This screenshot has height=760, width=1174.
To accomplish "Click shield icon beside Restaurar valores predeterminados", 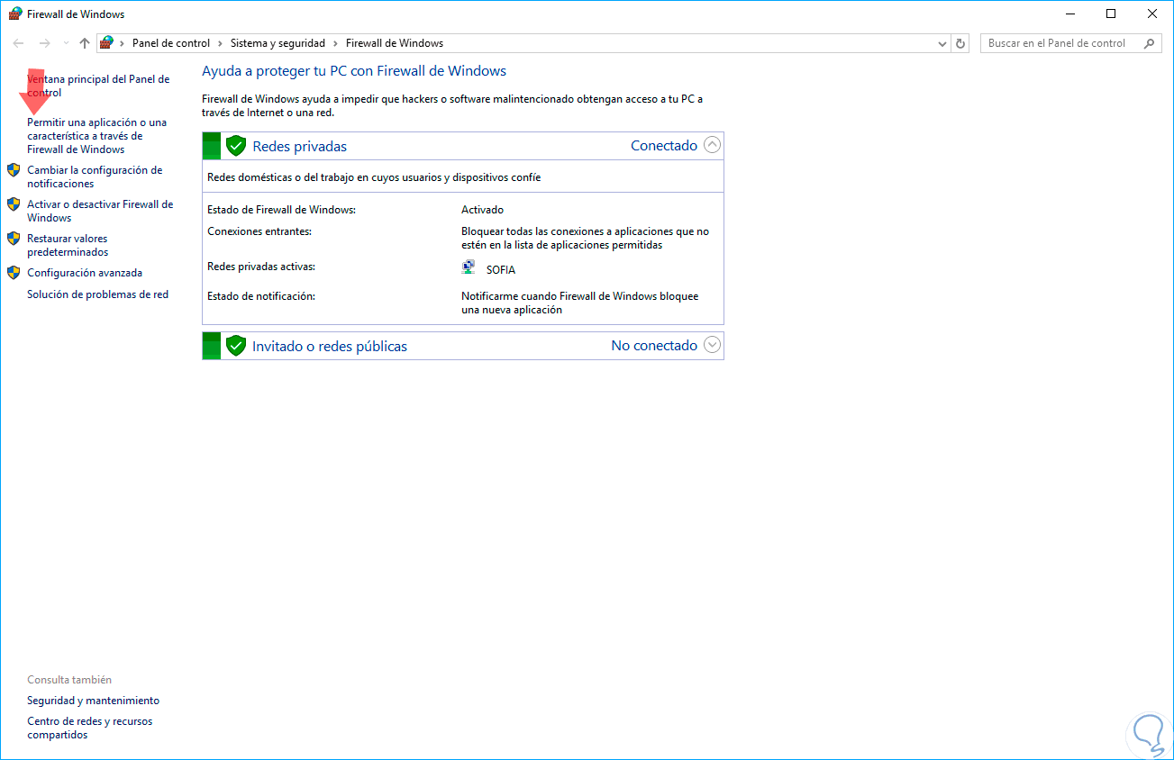I will (14, 239).
